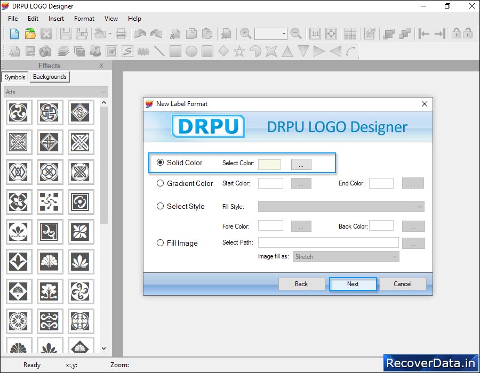Click the Redo arrow icon
The width and height of the screenshot is (480, 373).
pyautogui.click(x=156, y=34)
